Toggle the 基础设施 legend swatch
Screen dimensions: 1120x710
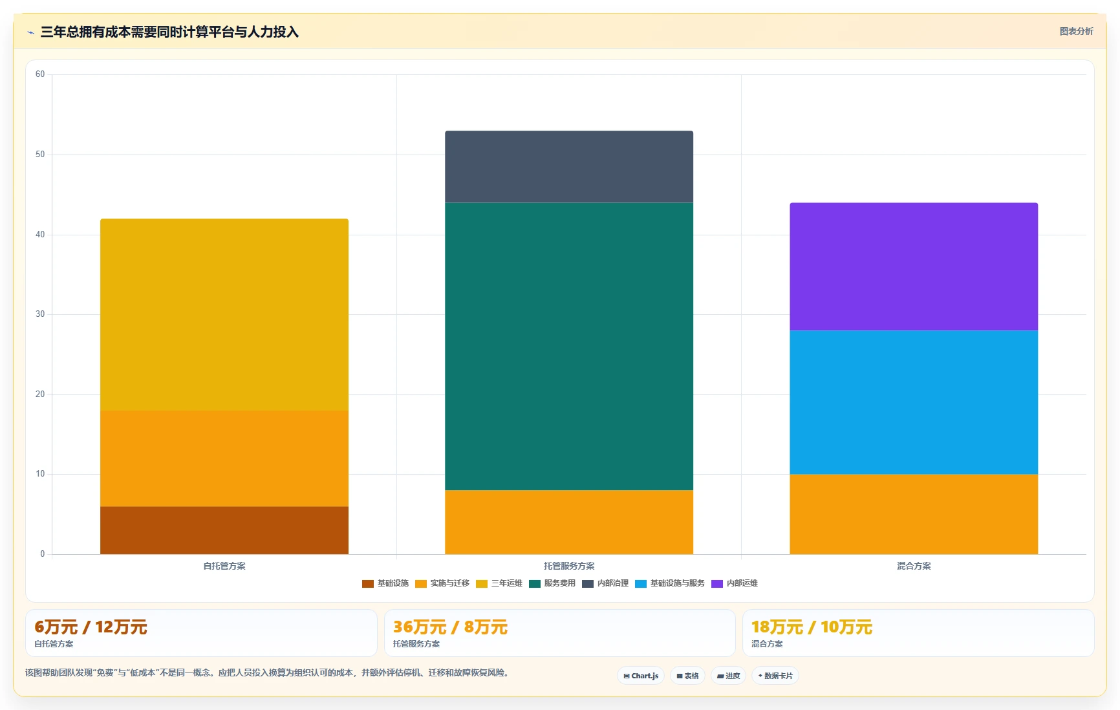[367, 584]
